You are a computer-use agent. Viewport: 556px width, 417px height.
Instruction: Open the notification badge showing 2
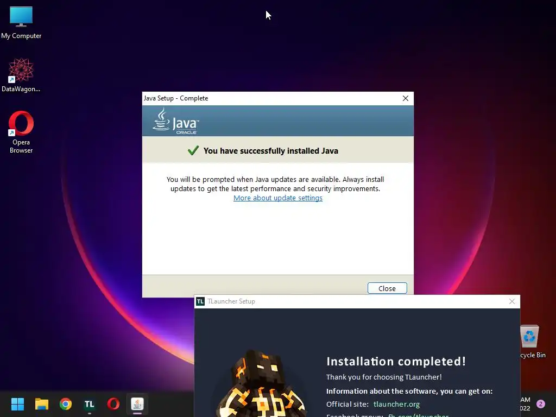tap(540, 404)
